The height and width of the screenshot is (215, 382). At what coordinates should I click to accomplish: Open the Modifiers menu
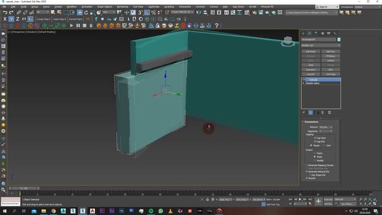click(x=72, y=7)
